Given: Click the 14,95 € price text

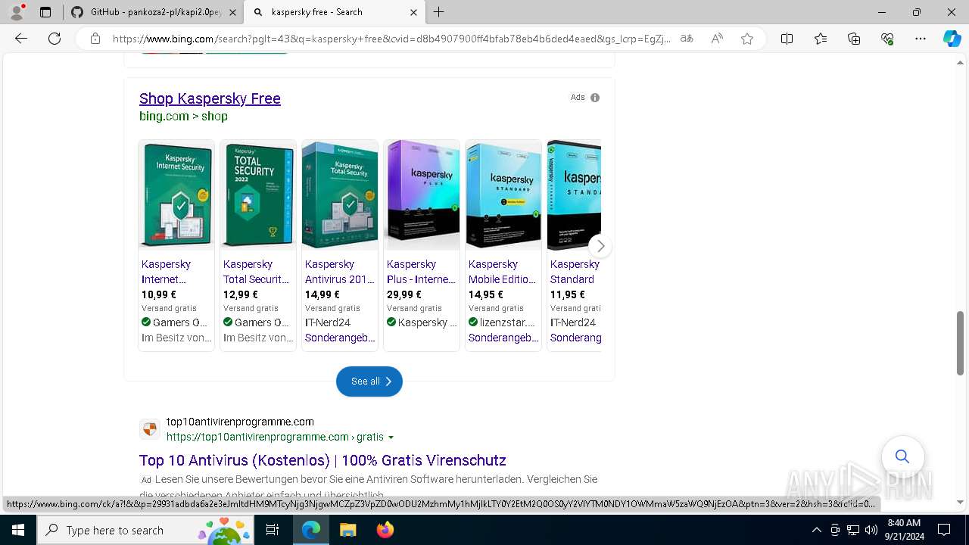Looking at the screenshot, I should coord(486,294).
